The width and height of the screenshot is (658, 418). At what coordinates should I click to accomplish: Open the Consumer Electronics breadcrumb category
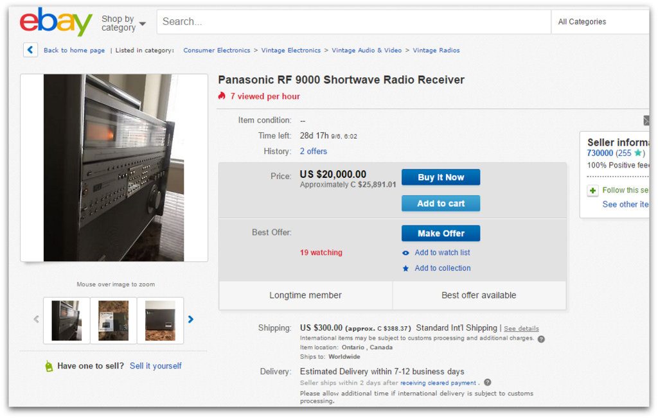click(217, 50)
